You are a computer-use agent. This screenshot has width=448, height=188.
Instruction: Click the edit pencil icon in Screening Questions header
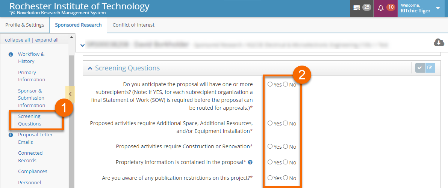[430, 68]
